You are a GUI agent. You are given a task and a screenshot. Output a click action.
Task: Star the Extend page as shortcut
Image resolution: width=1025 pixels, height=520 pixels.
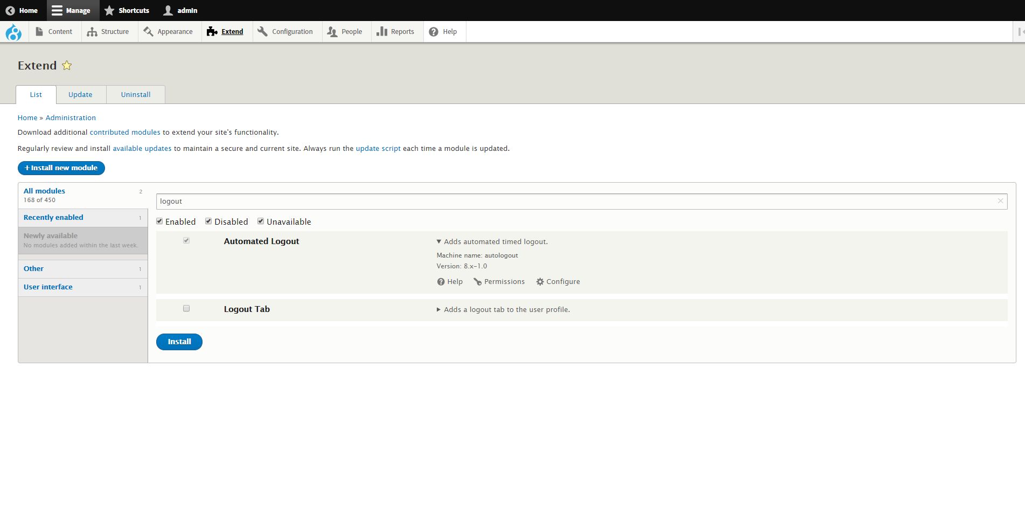coord(67,66)
